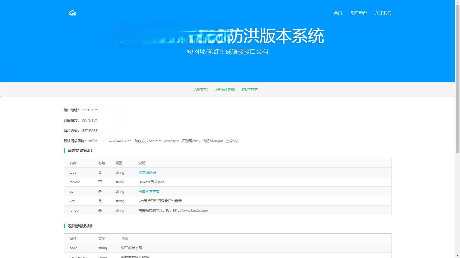Click the 短网址/防红生成链接接口文档 subtitle
Viewport: 460px width, 258px height.
tap(227, 52)
